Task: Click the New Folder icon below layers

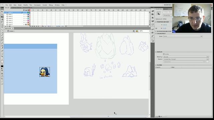Action: pyautogui.click(x=8, y=26)
